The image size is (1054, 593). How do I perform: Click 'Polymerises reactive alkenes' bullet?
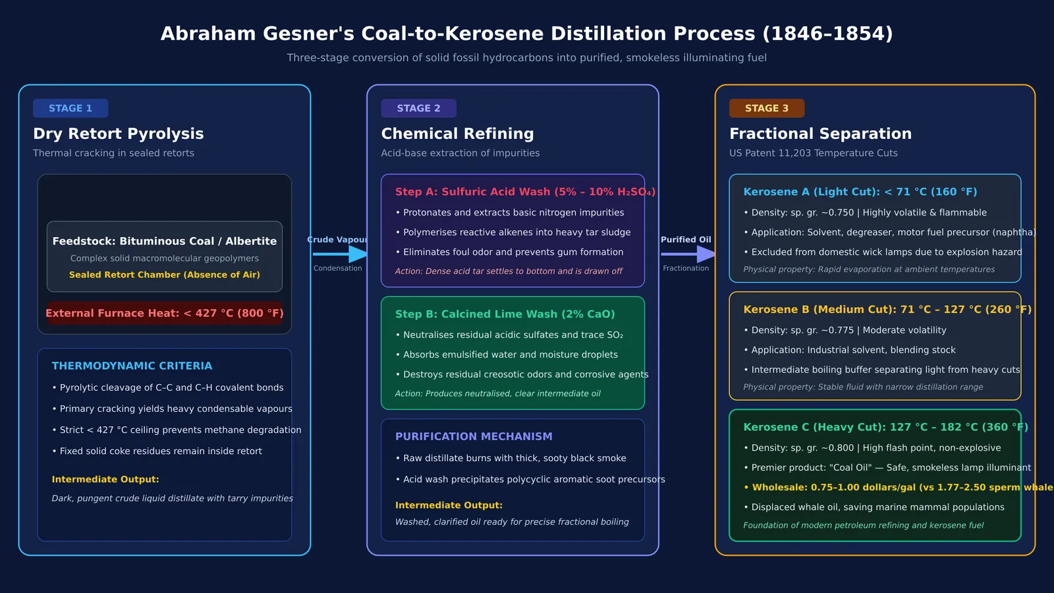513,232
